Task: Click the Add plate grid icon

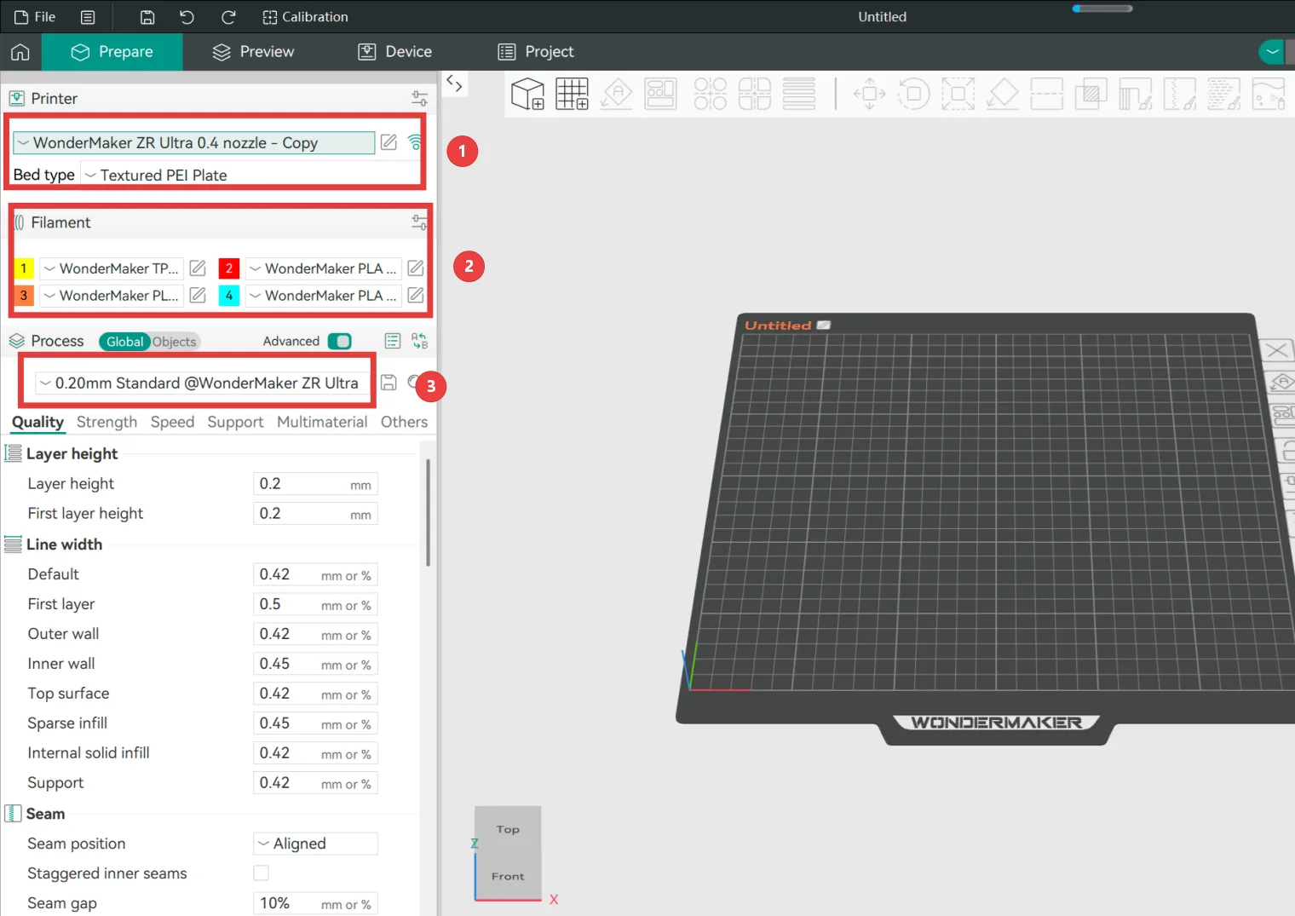Action: (x=572, y=94)
